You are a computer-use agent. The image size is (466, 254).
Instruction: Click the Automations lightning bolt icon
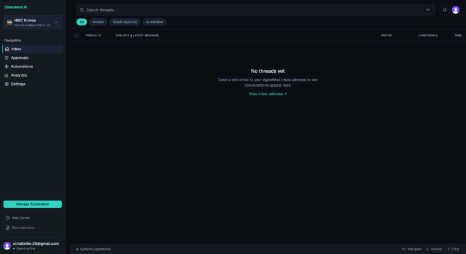6,66
